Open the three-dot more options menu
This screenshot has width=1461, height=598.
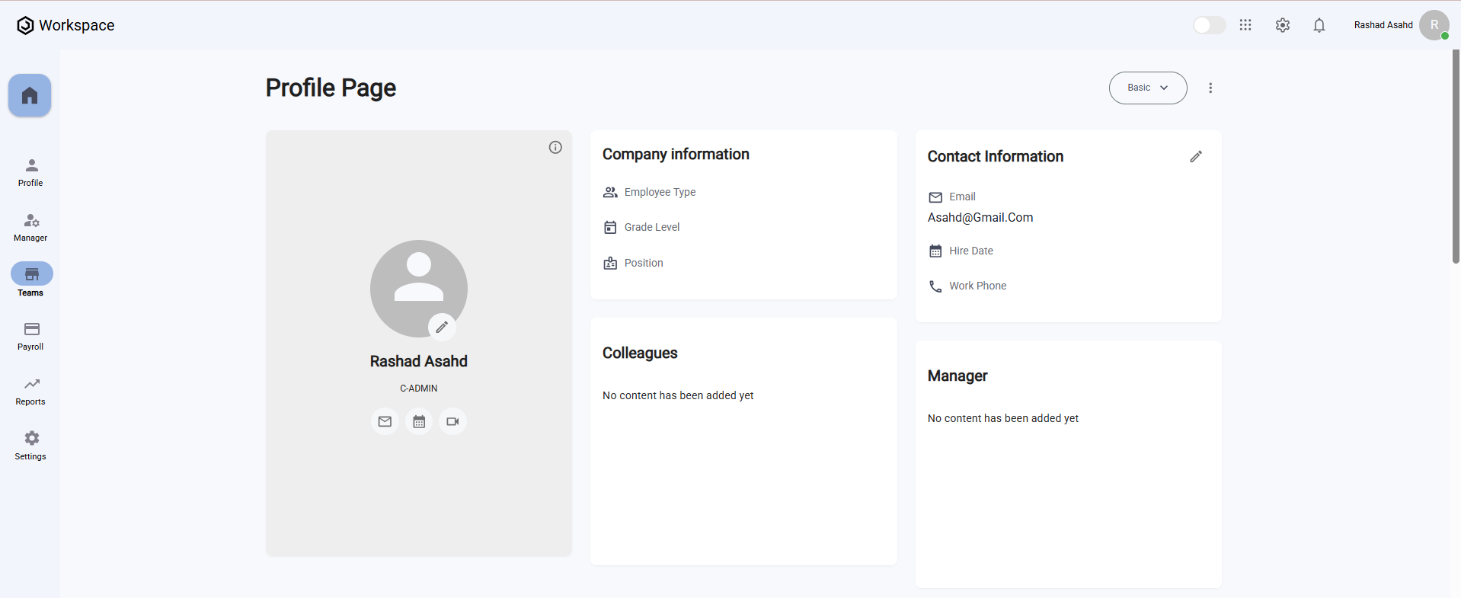tap(1210, 88)
